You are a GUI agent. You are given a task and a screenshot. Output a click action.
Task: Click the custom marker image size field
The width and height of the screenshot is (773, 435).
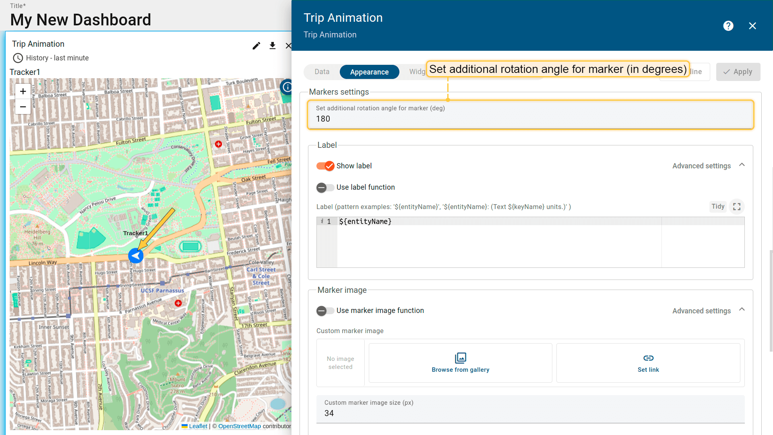coord(530,409)
